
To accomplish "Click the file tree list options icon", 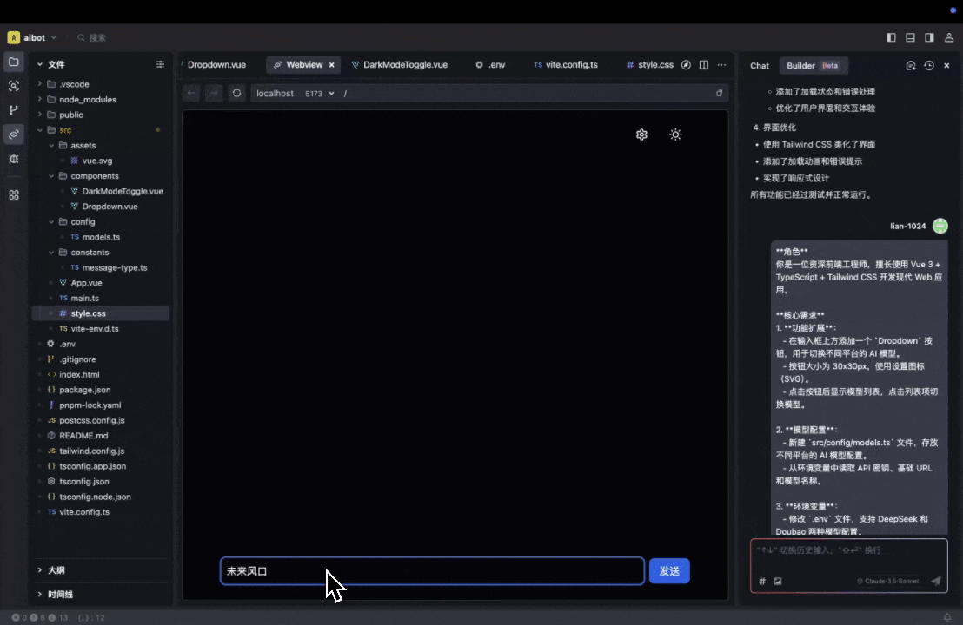I will [x=160, y=64].
